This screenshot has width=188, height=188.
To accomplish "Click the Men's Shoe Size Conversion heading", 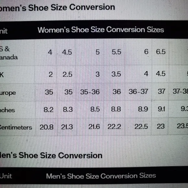I will [51, 155].
